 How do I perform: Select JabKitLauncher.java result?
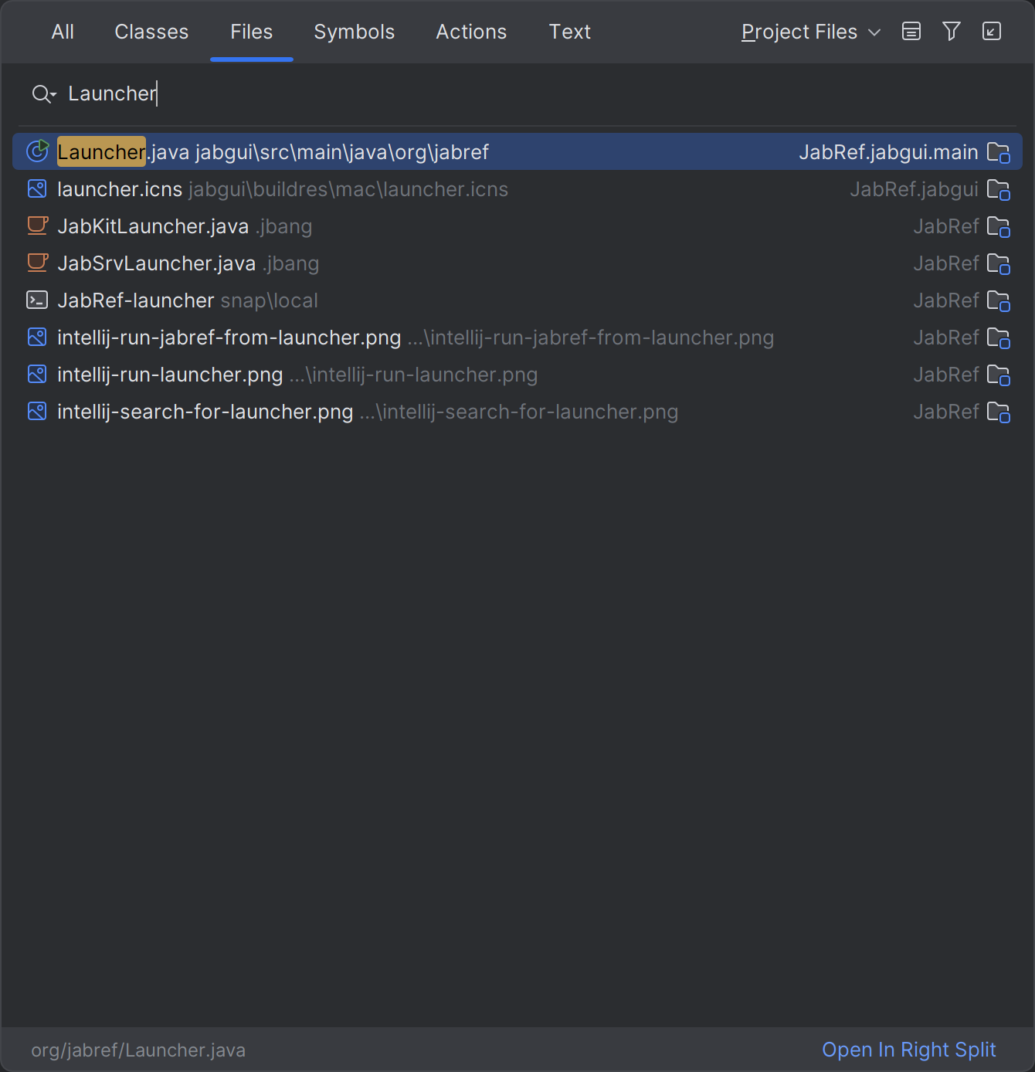[517, 226]
